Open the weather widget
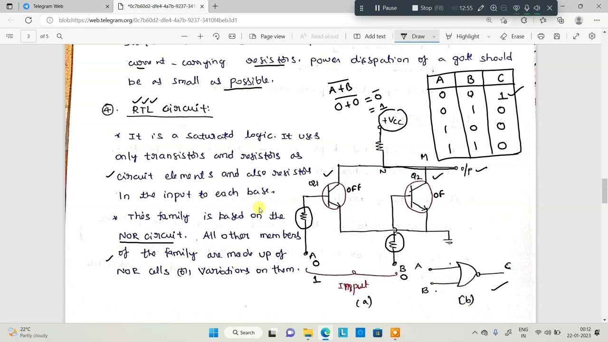The width and height of the screenshot is (608, 342). [x=28, y=332]
